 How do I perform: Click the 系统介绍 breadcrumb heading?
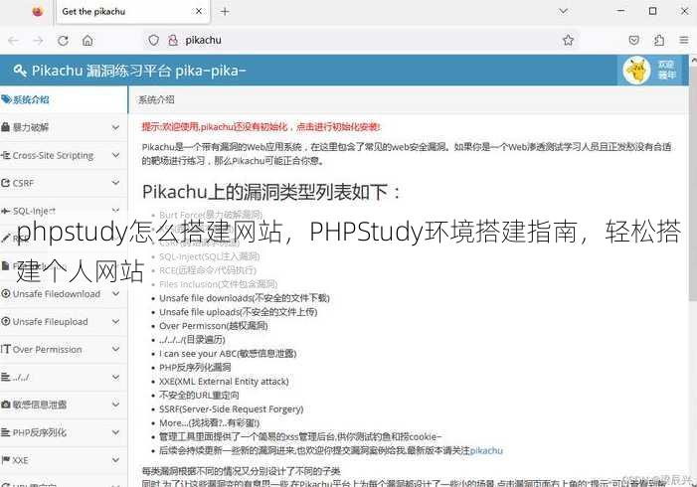[x=156, y=99]
